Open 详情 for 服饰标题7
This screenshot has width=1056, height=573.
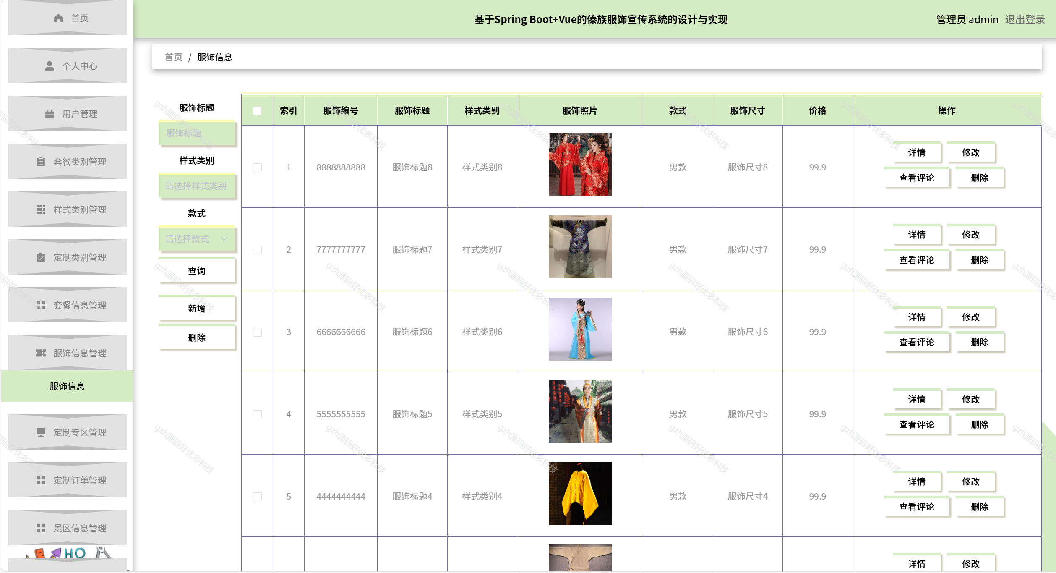(x=917, y=235)
